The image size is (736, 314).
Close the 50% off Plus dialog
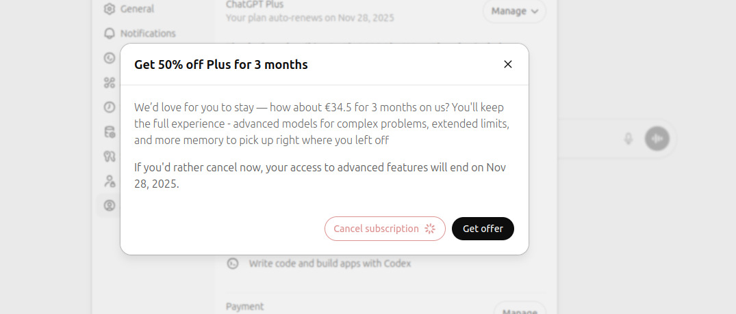tap(508, 64)
